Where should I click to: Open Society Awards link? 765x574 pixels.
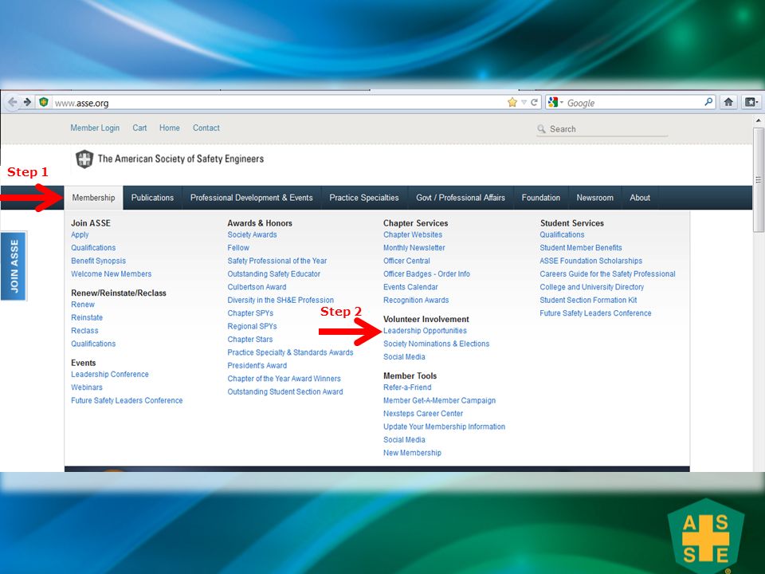(x=253, y=234)
